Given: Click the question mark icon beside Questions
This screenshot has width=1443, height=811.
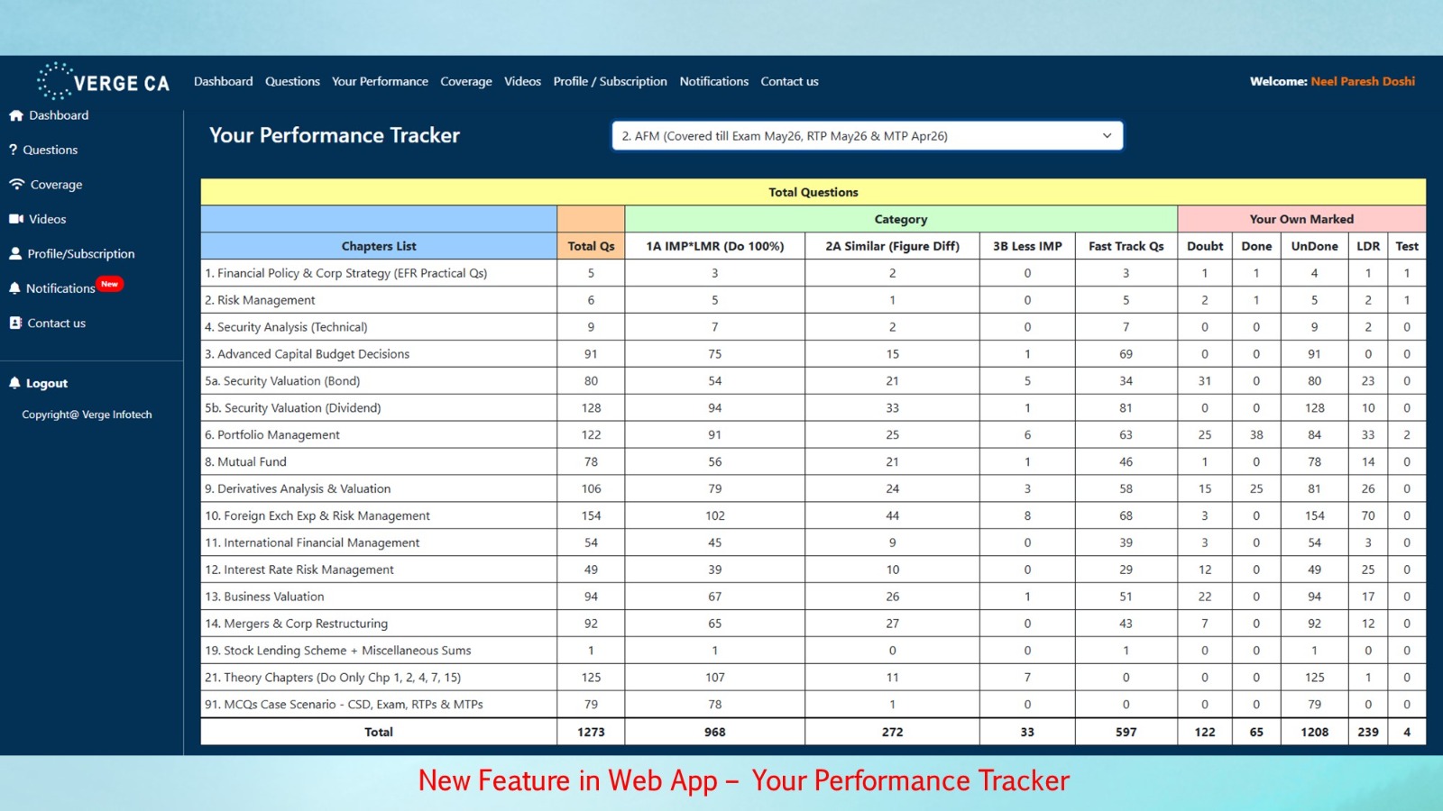Looking at the screenshot, I should (x=14, y=150).
